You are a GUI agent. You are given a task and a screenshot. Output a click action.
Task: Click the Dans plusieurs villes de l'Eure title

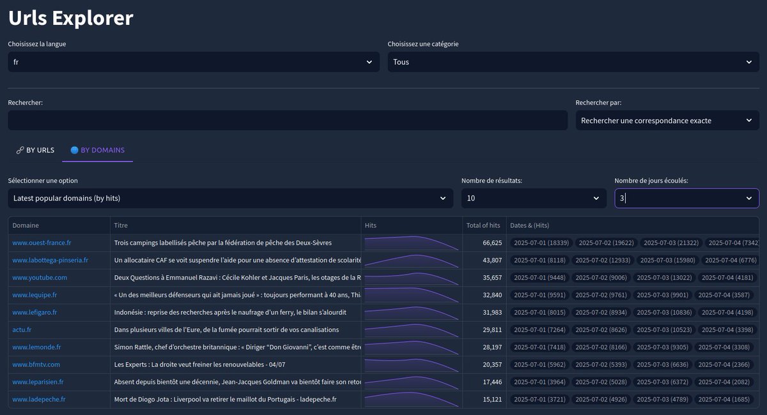click(x=226, y=329)
